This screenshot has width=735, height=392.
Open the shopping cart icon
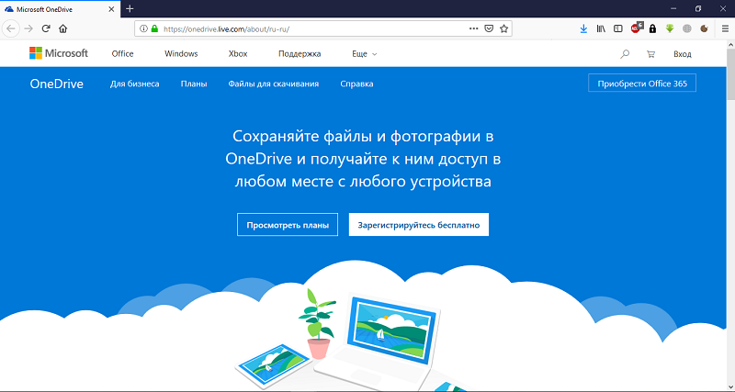pos(650,54)
